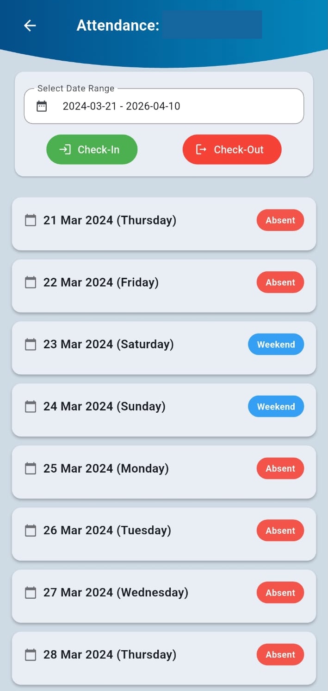The width and height of the screenshot is (328, 691).
Task: Tap the Absent badge for 22 Mar 2024
Action: [280, 282]
